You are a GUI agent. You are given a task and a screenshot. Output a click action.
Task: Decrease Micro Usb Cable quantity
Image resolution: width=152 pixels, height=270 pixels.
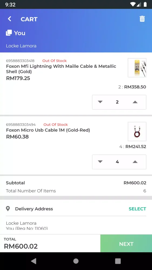click(x=100, y=162)
